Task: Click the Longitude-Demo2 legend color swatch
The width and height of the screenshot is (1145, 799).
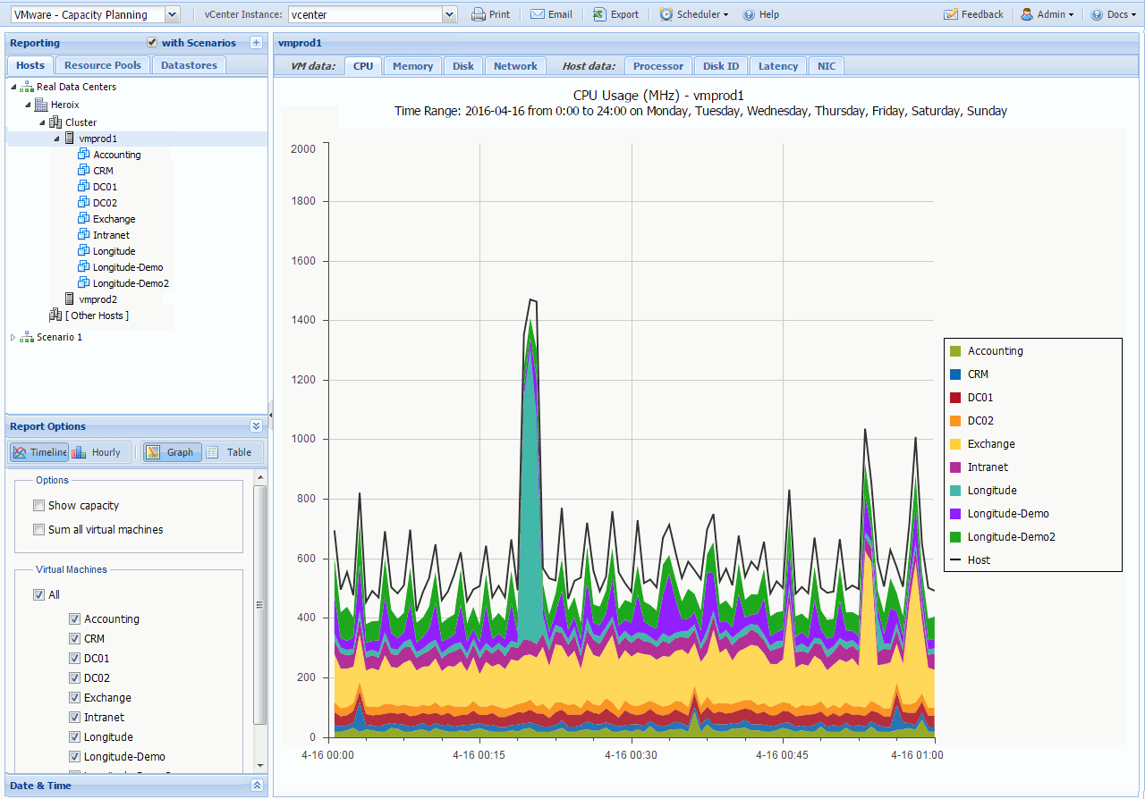Action: pyautogui.click(x=955, y=537)
